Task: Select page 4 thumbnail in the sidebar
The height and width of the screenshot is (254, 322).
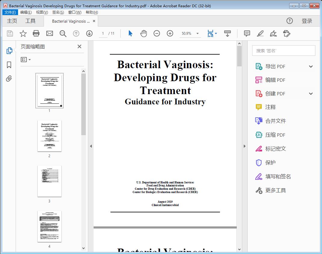Action: [x=49, y=226]
